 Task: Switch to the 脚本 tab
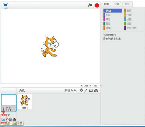pyautogui.click(x=106, y=4)
